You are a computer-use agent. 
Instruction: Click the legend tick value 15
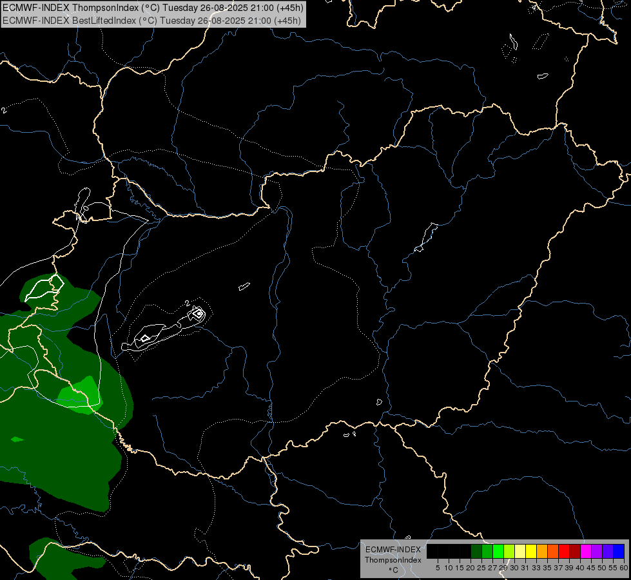coord(460,568)
